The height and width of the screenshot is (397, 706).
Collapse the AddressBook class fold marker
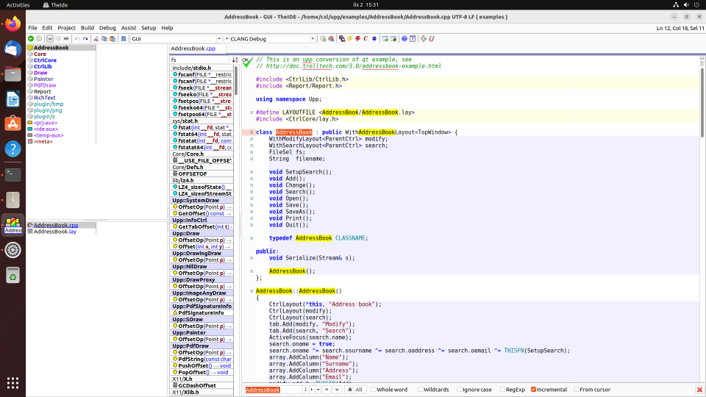pyautogui.click(x=252, y=132)
